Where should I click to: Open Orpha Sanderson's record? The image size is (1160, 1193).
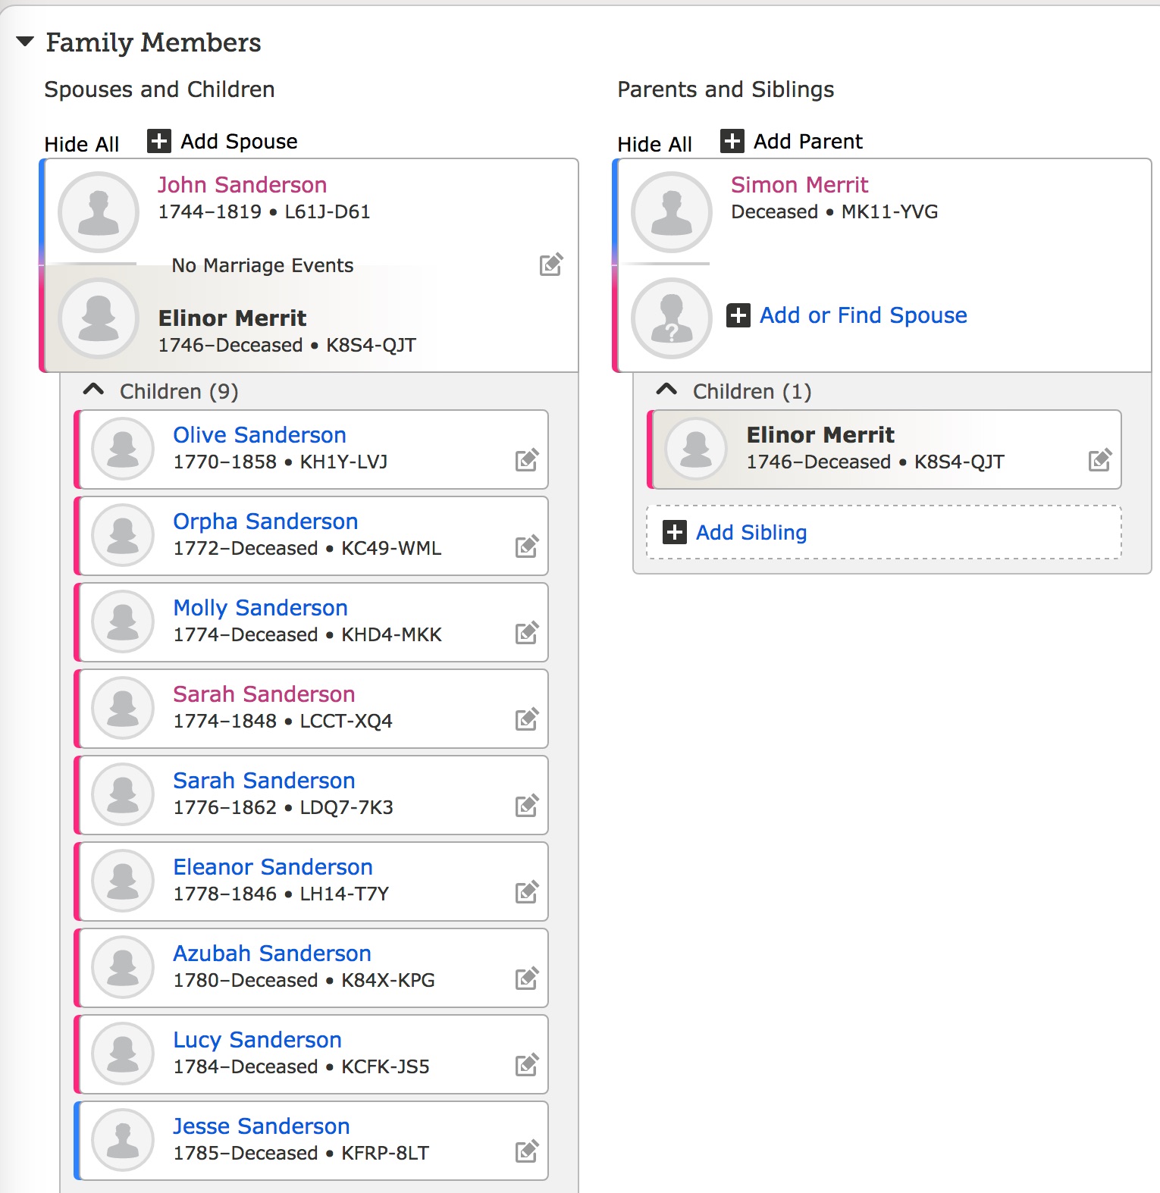(265, 521)
